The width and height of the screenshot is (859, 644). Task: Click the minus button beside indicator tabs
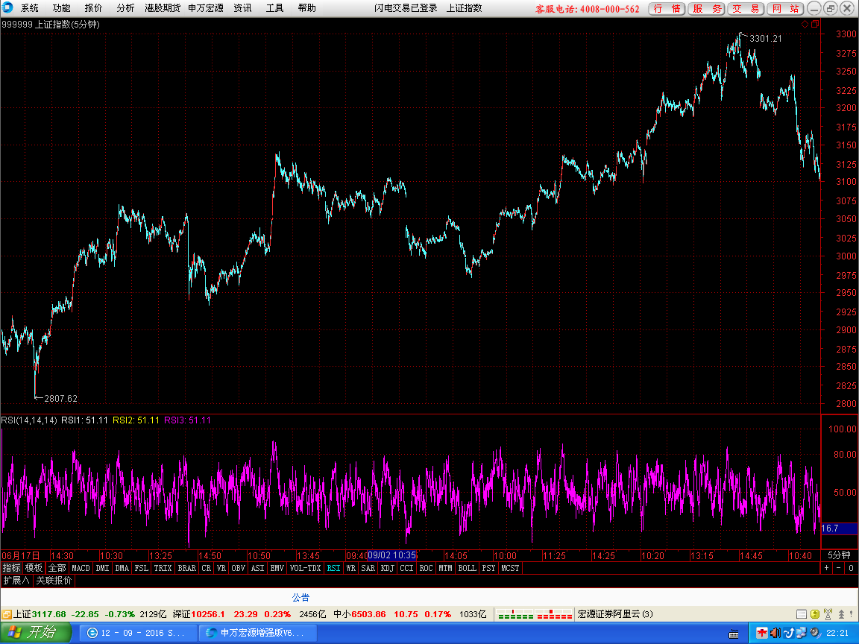[839, 568]
